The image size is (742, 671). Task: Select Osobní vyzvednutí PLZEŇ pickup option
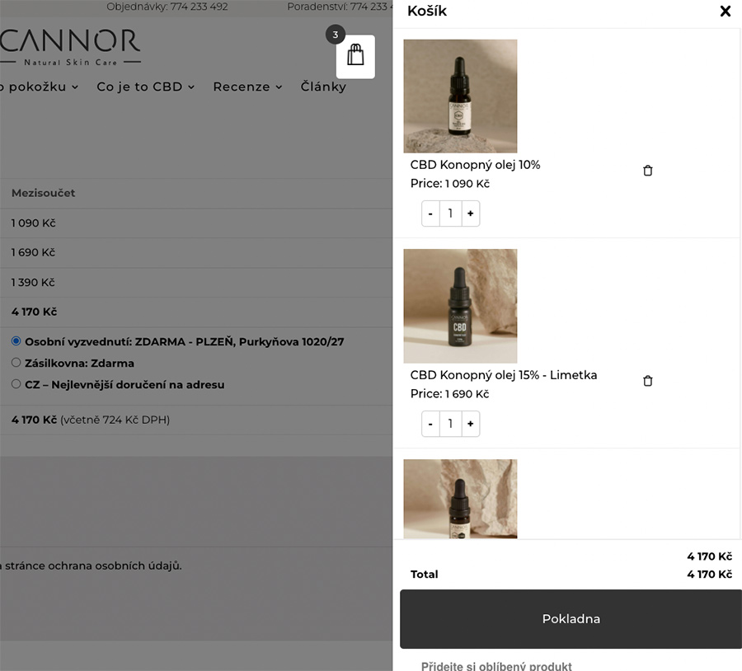click(x=16, y=341)
